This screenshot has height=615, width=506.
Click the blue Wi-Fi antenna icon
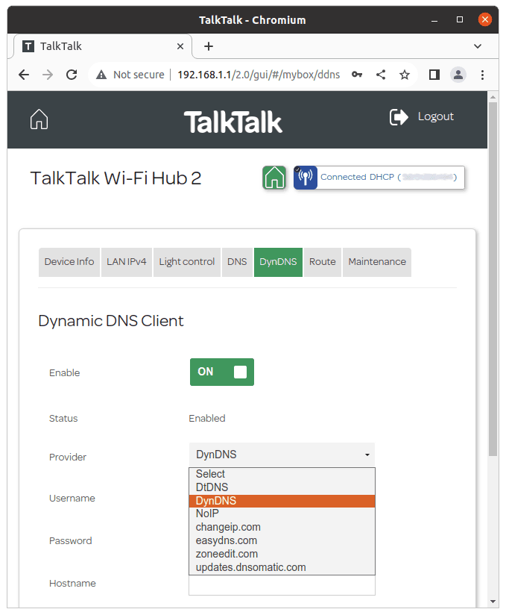[x=305, y=178]
